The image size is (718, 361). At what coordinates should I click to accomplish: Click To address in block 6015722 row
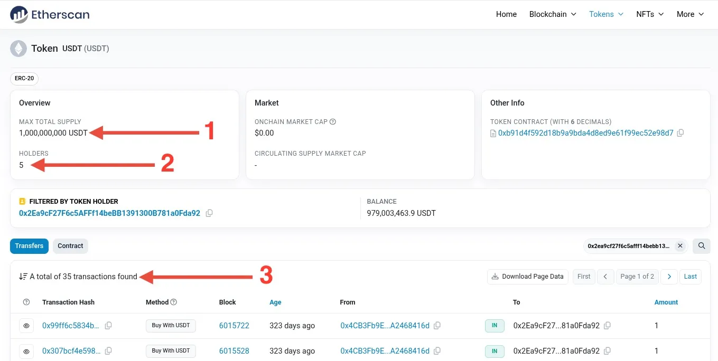click(x=556, y=326)
